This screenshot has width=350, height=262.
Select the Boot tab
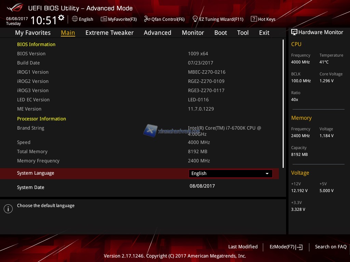[220, 33]
